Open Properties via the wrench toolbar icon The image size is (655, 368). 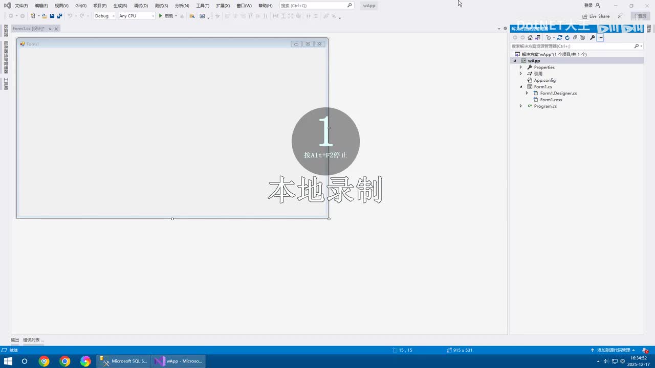(x=593, y=37)
